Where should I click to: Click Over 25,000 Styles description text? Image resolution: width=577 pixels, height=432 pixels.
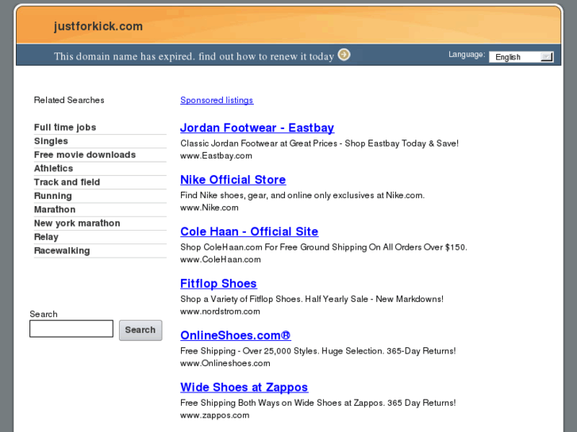[318, 350]
